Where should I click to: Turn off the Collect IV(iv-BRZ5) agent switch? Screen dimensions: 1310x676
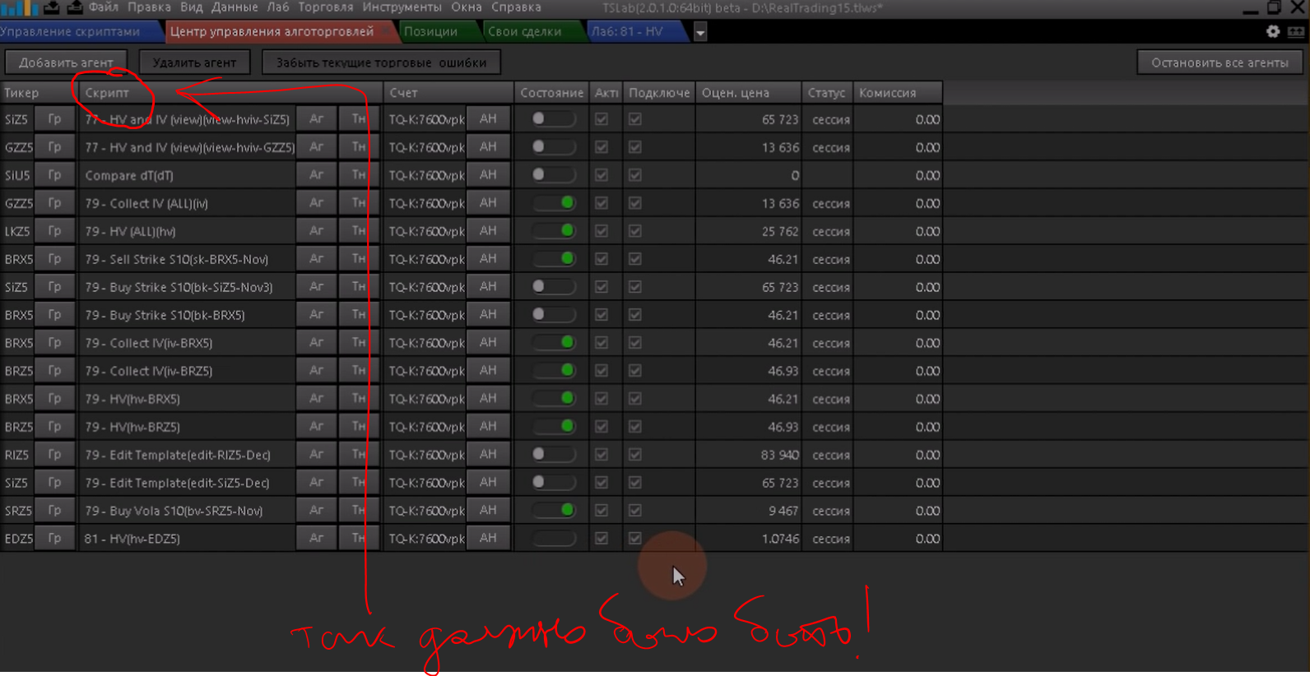click(554, 371)
